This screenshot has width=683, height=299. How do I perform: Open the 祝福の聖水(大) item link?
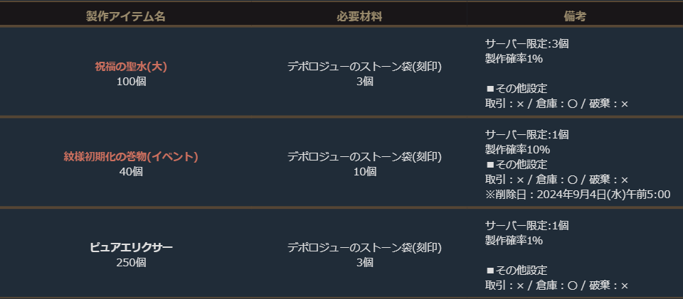tap(131, 67)
